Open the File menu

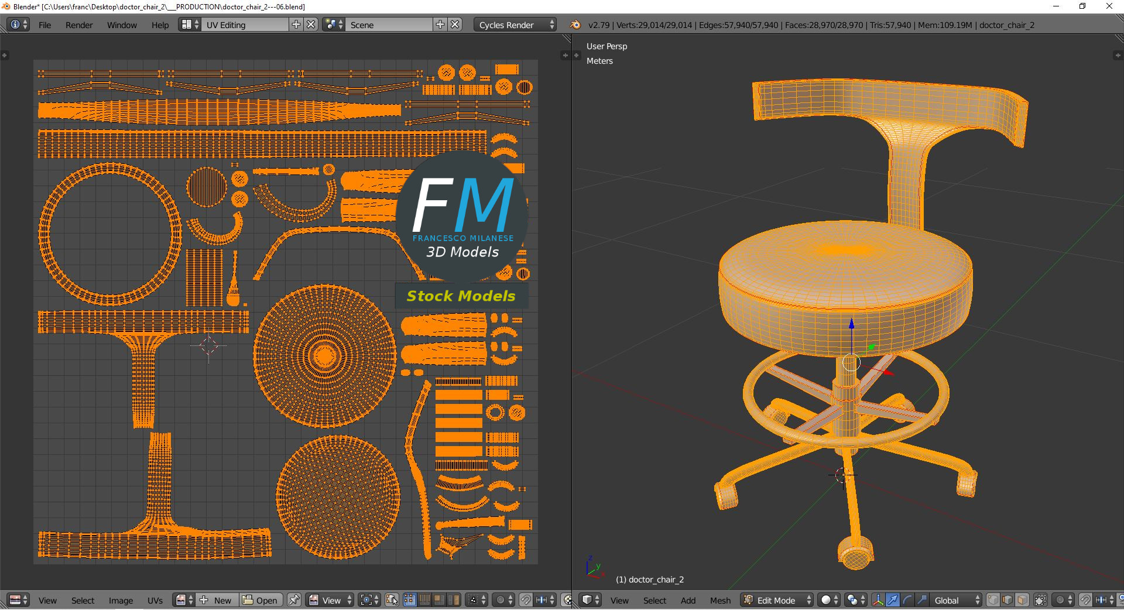(x=44, y=25)
